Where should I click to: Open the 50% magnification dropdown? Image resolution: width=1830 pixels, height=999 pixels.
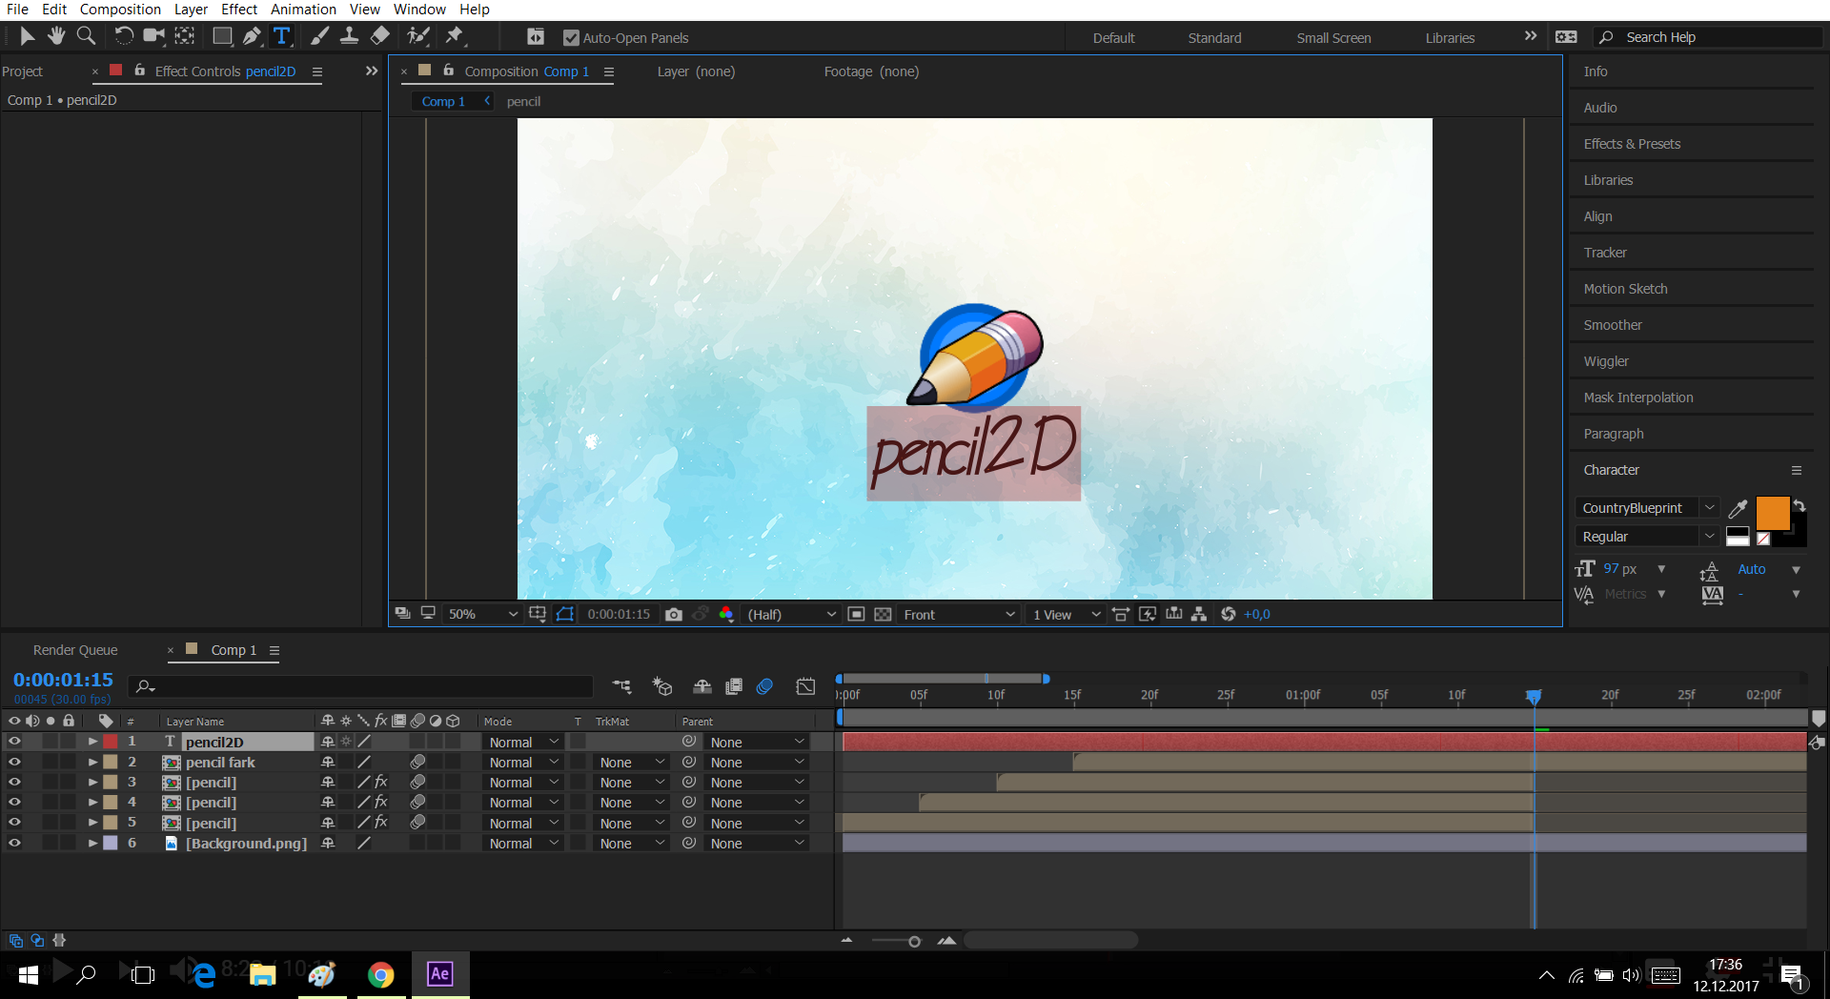pyautogui.click(x=482, y=614)
